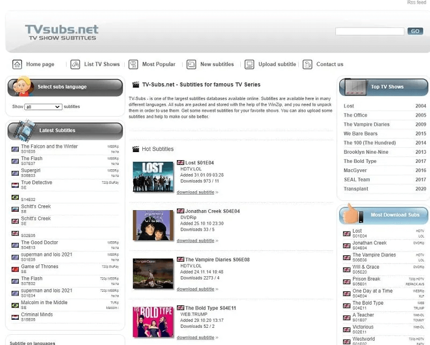Open Transplant in Top TV Shows

pyautogui.click(x=356, y=189)
